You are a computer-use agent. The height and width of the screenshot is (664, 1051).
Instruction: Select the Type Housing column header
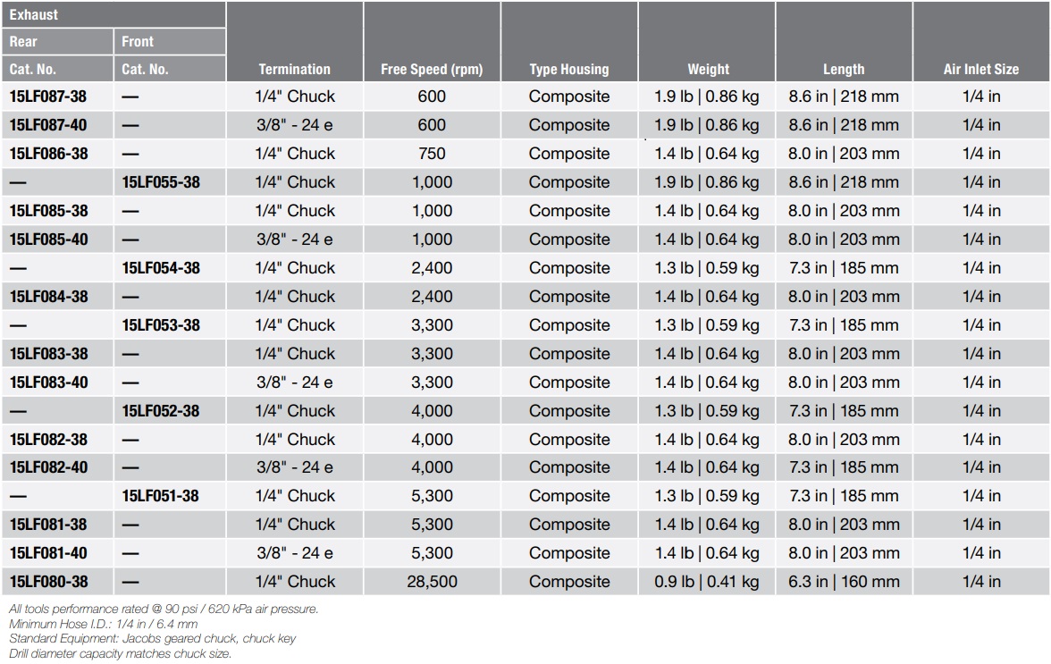pos(568,69)
